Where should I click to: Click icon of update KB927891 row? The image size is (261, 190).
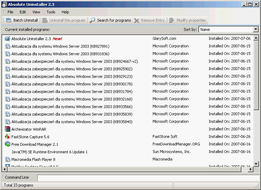coord(8,46)
